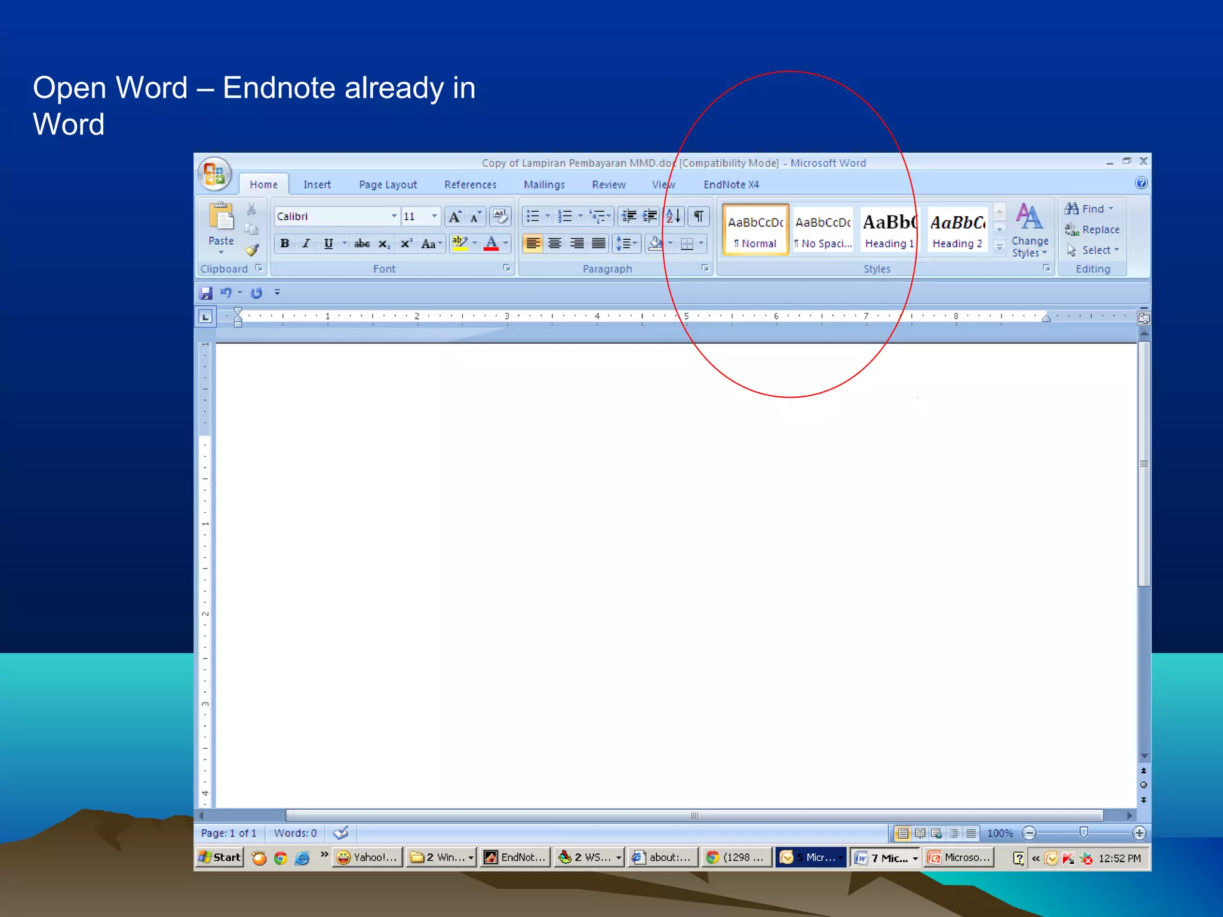Click the Undo arrow icon
1223x917 pixels.
coord(226,293)
